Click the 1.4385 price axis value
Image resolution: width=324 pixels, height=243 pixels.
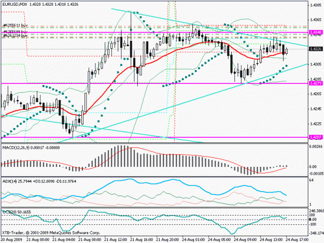coord(316,5)
